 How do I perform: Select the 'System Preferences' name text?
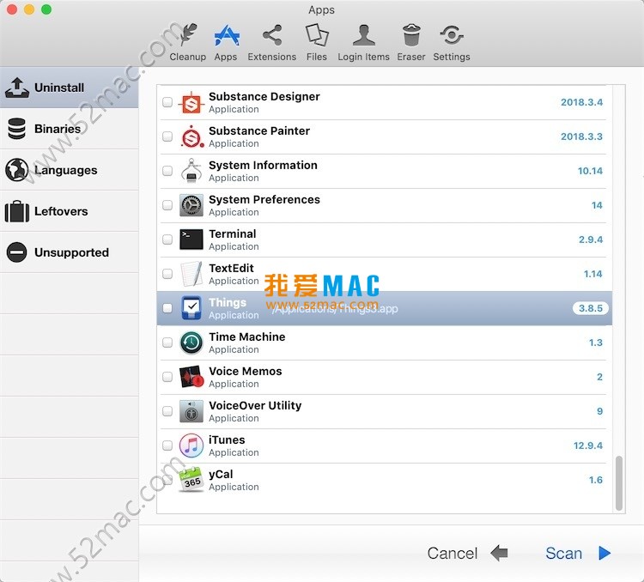point(264,200)
